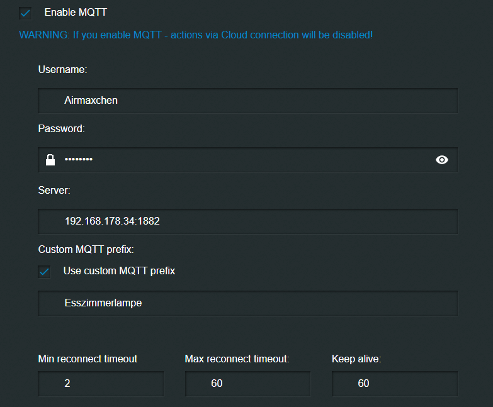Click the Min reconnect timeout value field

pos(101,384)
